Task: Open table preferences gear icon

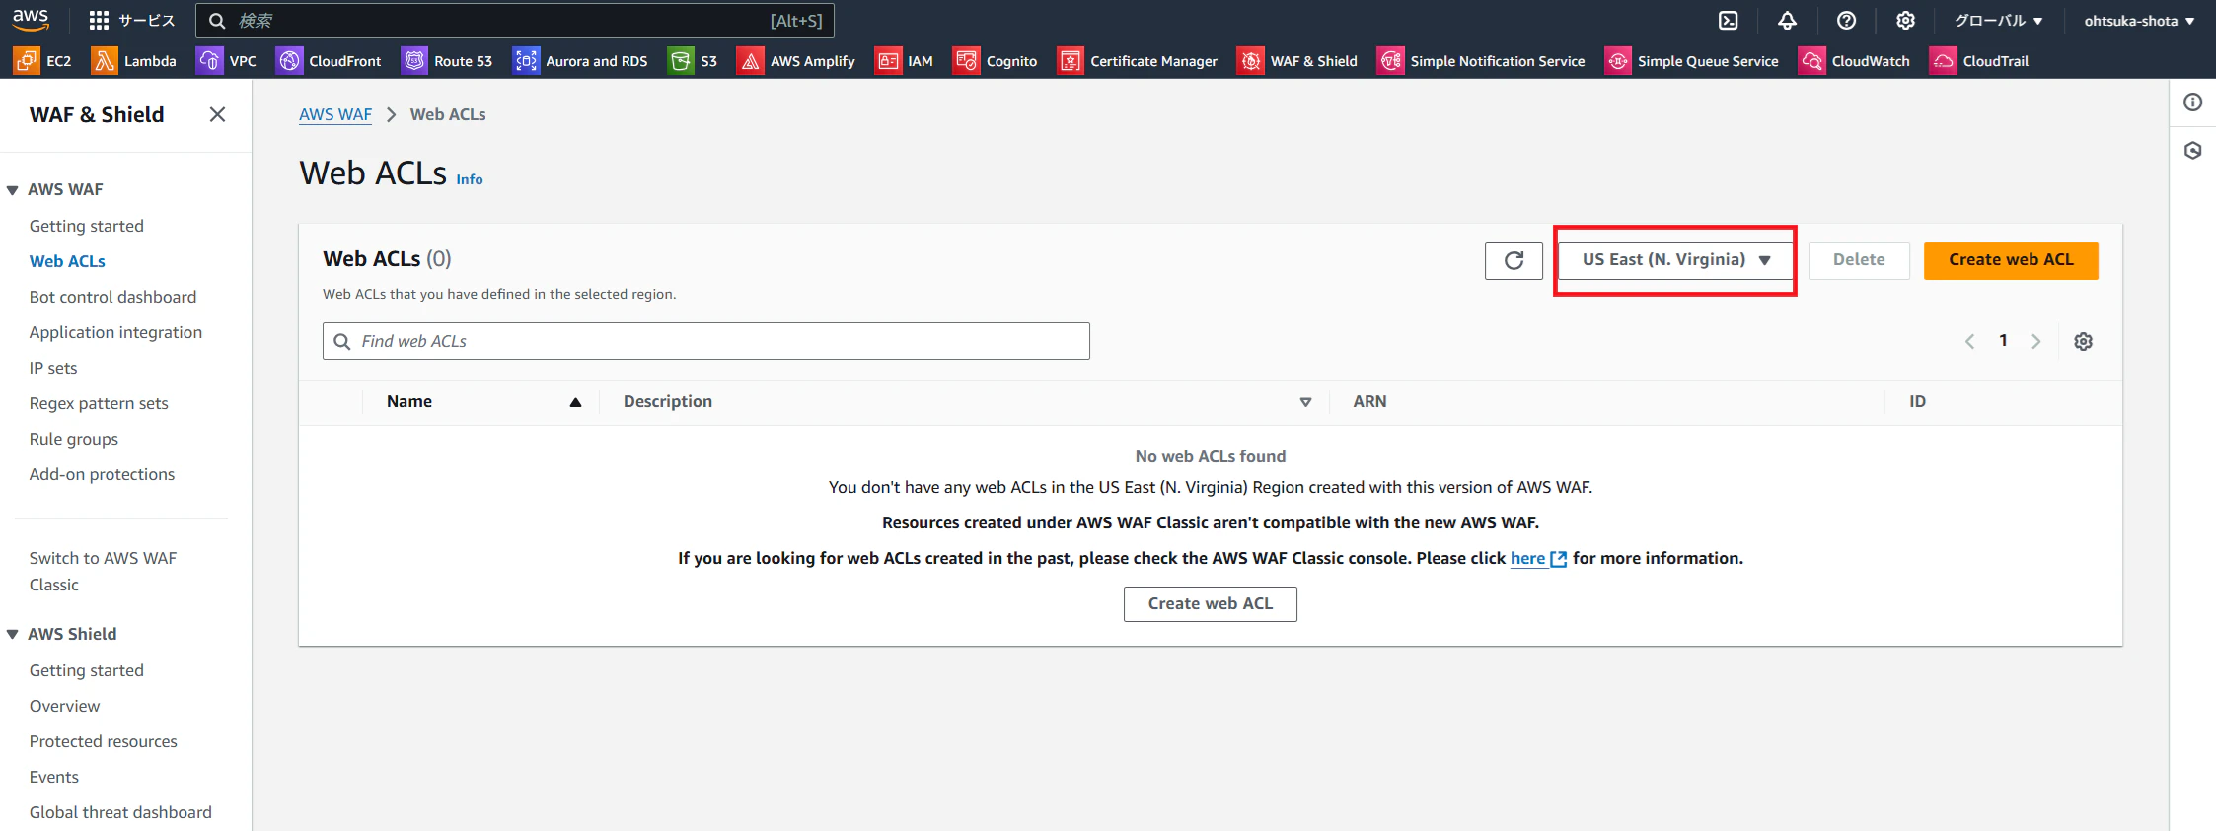Action: (2083, 341)
